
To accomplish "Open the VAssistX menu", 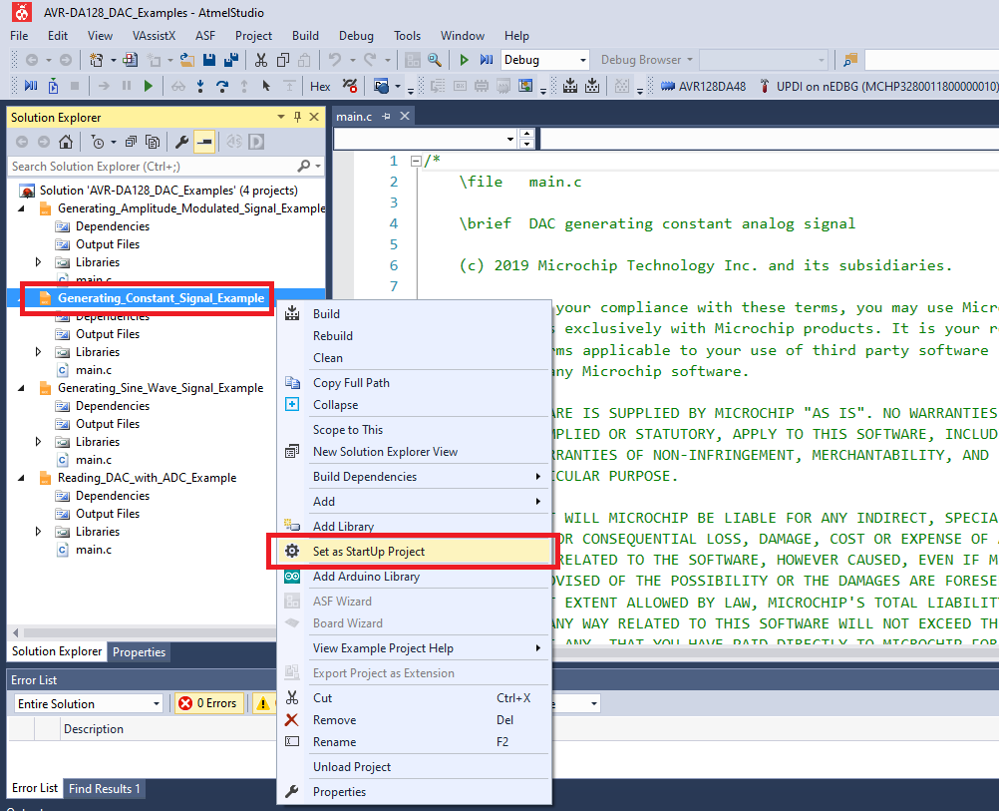I will pos(154,36).
